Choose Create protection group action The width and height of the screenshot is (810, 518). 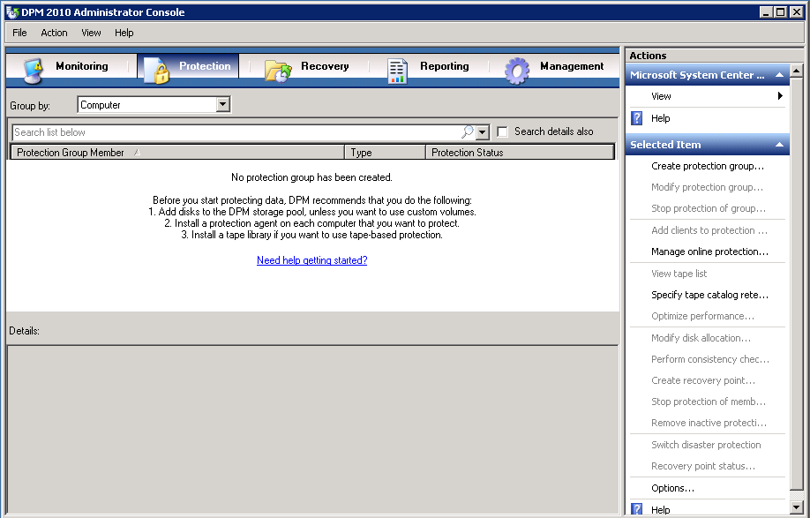[708, 166]
